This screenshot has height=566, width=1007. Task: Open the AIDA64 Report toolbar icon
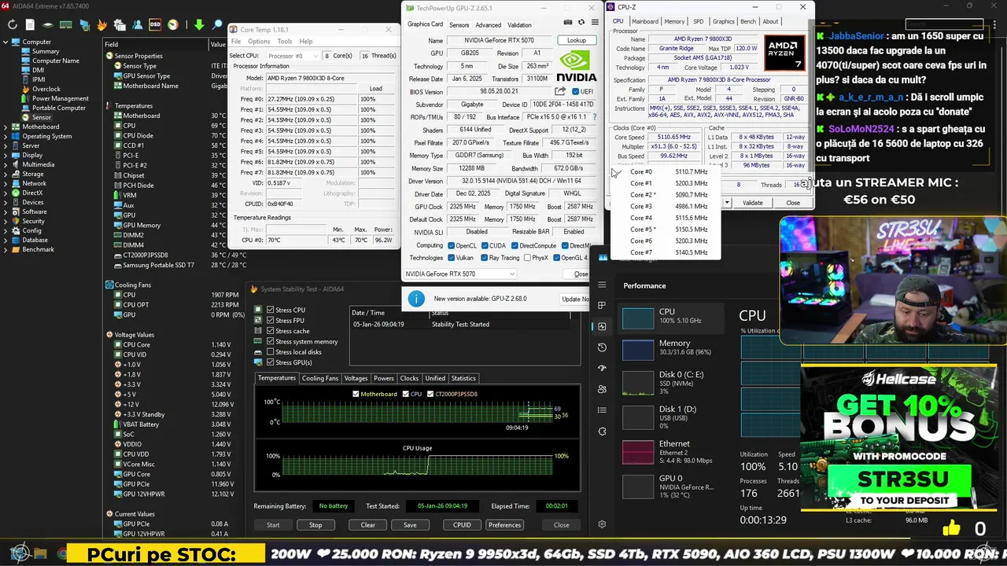[30, 25]
